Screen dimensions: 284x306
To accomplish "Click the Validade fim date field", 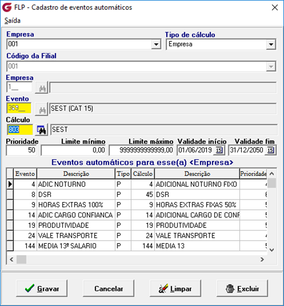I will (247, 150).
